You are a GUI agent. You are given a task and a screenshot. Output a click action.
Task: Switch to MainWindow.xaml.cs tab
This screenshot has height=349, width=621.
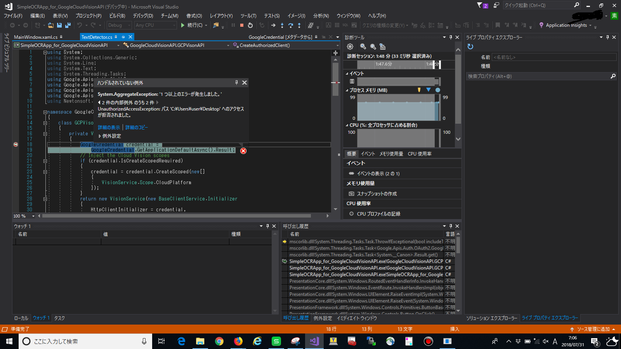(36, 37)
